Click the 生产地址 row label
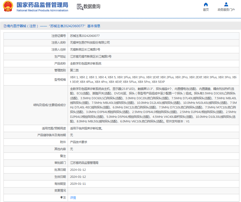The height and width of the screenshot is (202, 241). (60, 56)
